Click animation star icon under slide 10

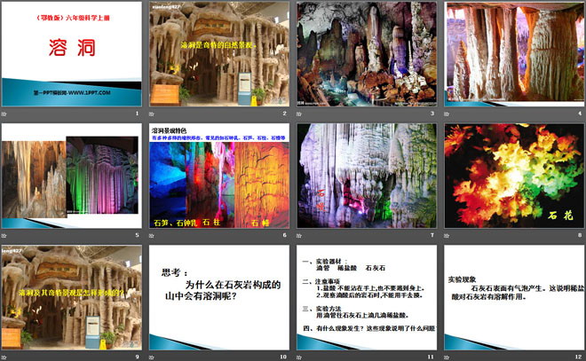151,357
